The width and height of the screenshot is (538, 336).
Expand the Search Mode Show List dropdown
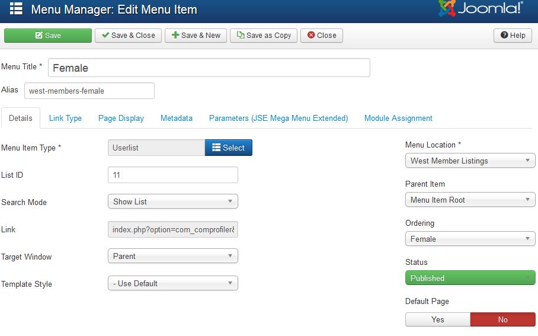coord(172,201)
